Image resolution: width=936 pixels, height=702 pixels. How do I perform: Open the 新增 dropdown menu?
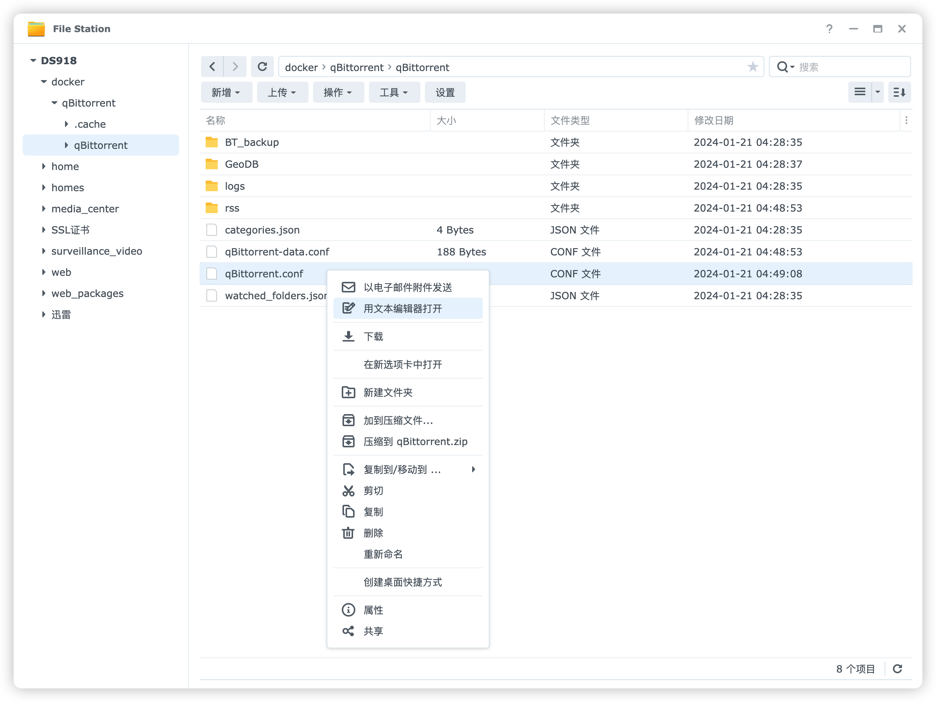(226, 92)
